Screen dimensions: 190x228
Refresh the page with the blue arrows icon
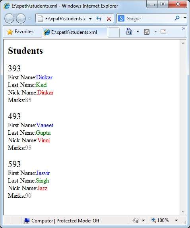99,18
